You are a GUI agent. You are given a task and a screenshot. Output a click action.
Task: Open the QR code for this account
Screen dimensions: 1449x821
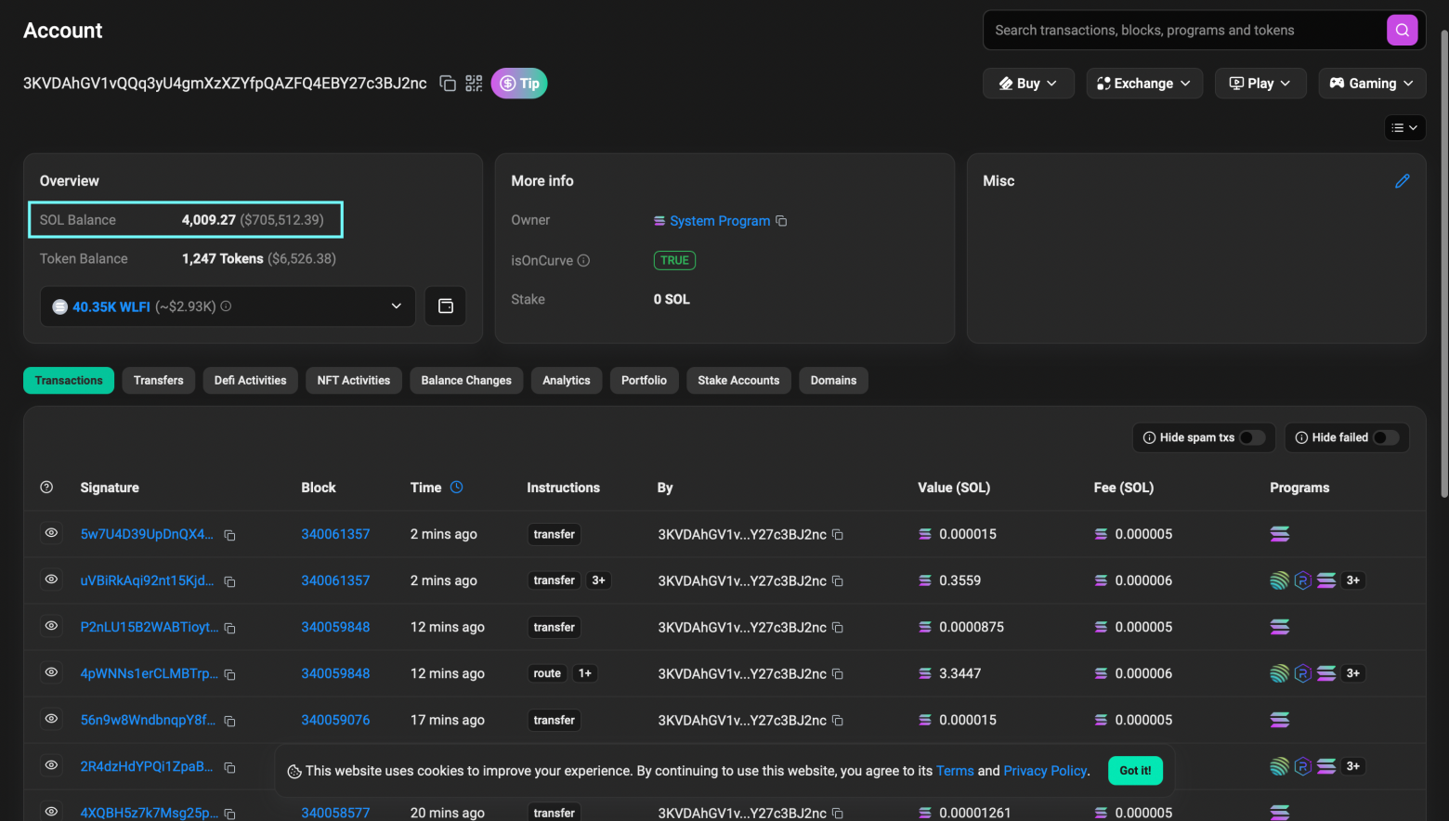click(x=474, y=83)
